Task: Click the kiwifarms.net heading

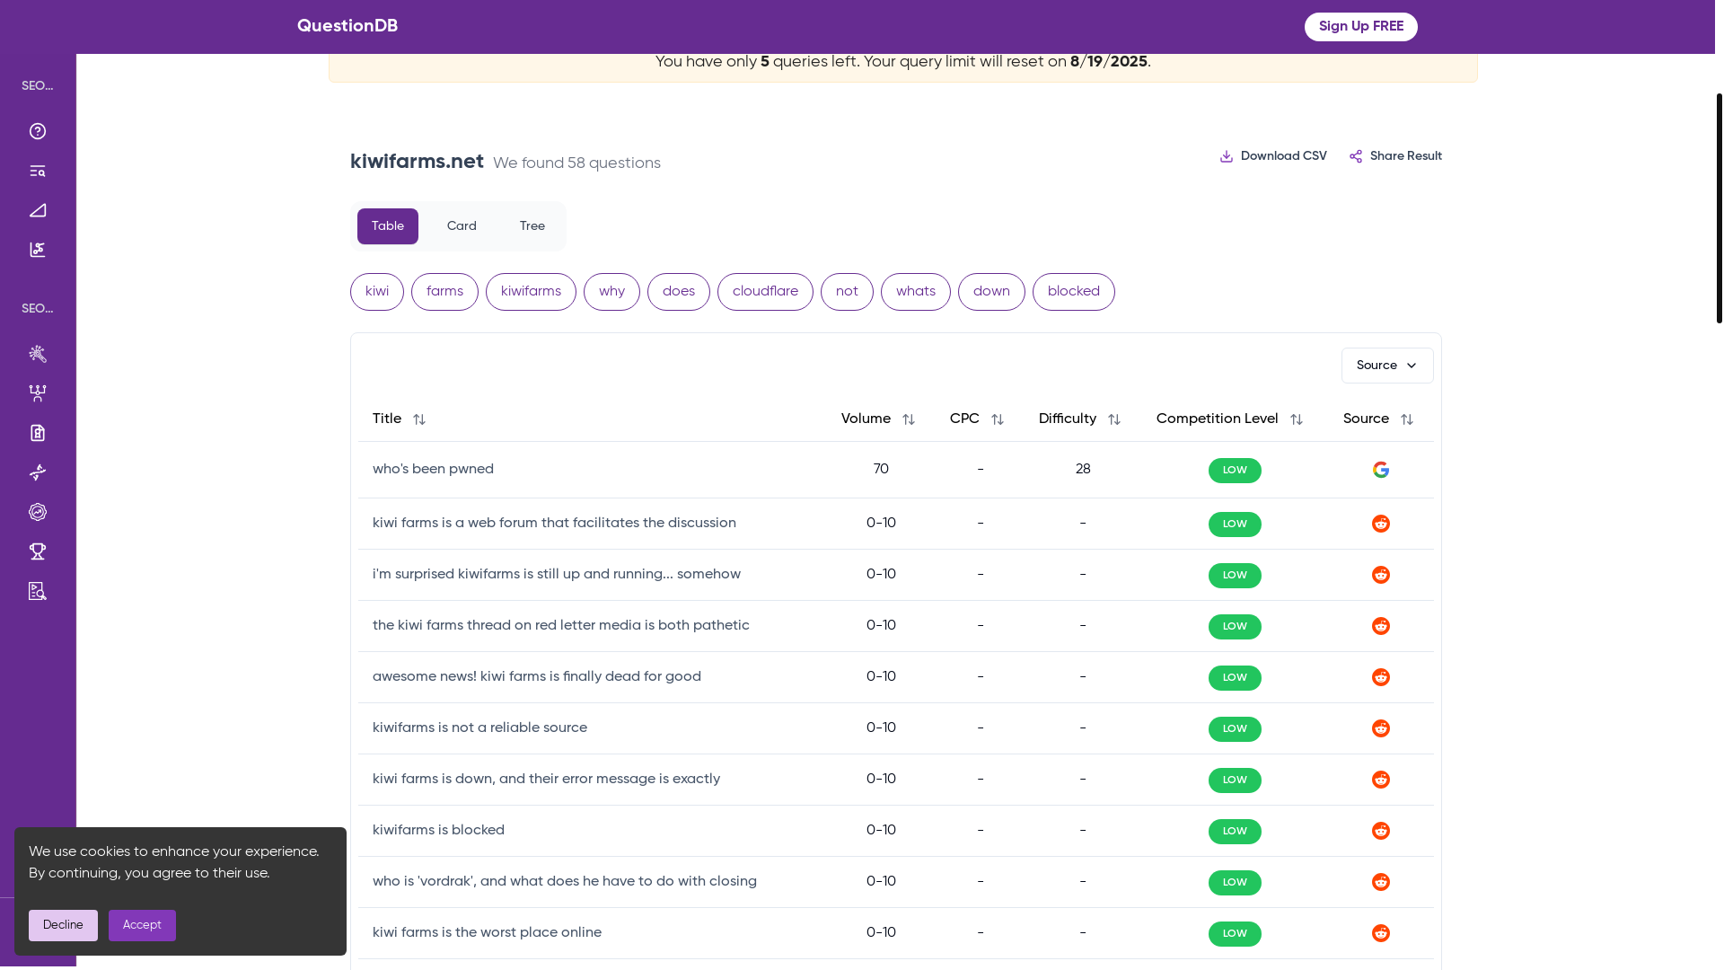Action: [417, 162]
